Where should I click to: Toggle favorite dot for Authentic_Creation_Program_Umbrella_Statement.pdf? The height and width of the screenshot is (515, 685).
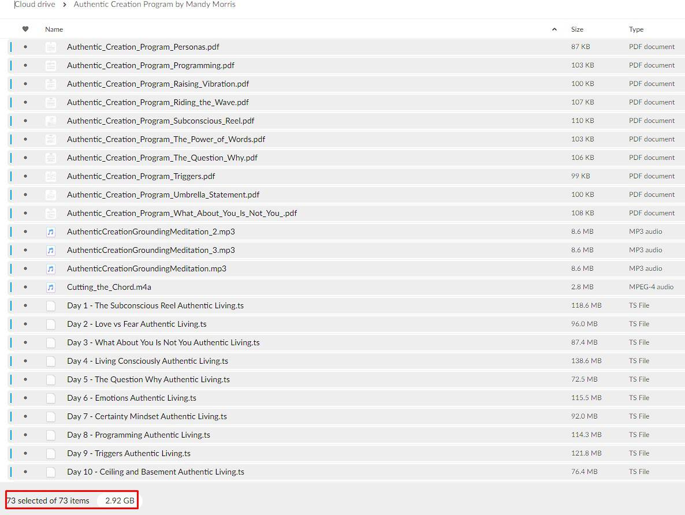click(x=25, y=195)
